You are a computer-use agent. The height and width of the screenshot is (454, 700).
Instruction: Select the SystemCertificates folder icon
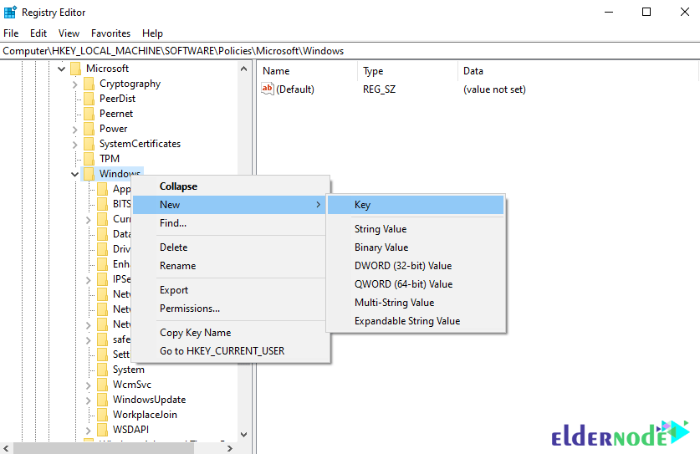pyautogui.click(x=89, y=144)
